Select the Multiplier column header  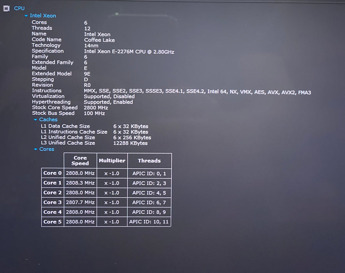[112, 161]
